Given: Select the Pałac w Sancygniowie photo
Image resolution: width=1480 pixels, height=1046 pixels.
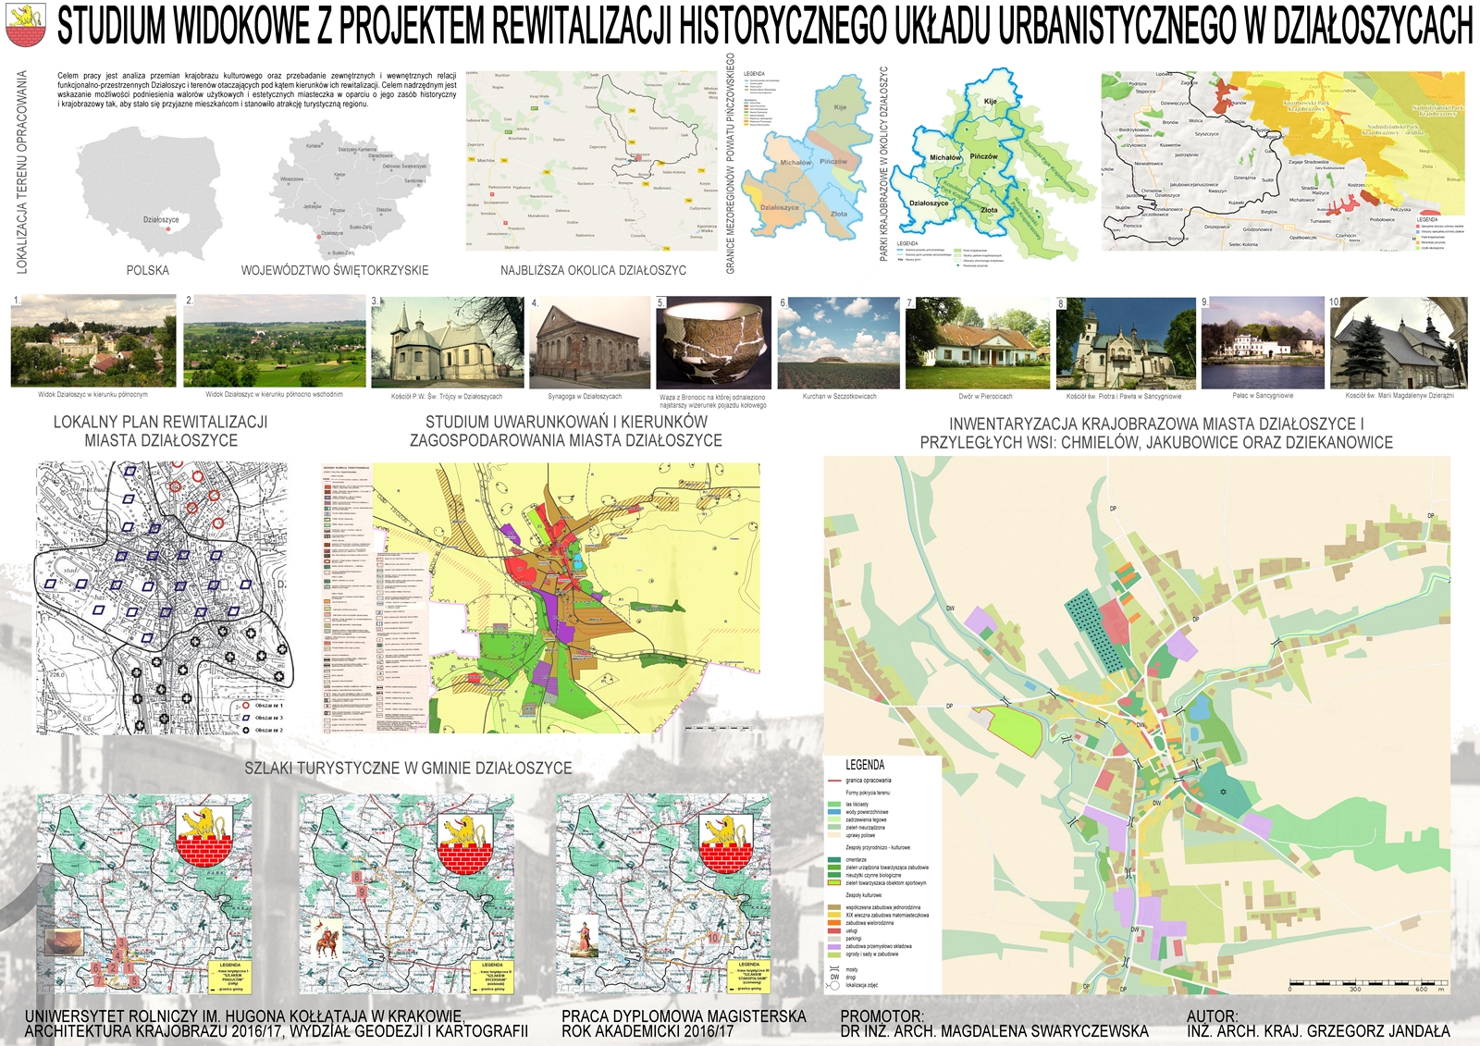Looking at the screenshot, I should (x=1263, y=342).
